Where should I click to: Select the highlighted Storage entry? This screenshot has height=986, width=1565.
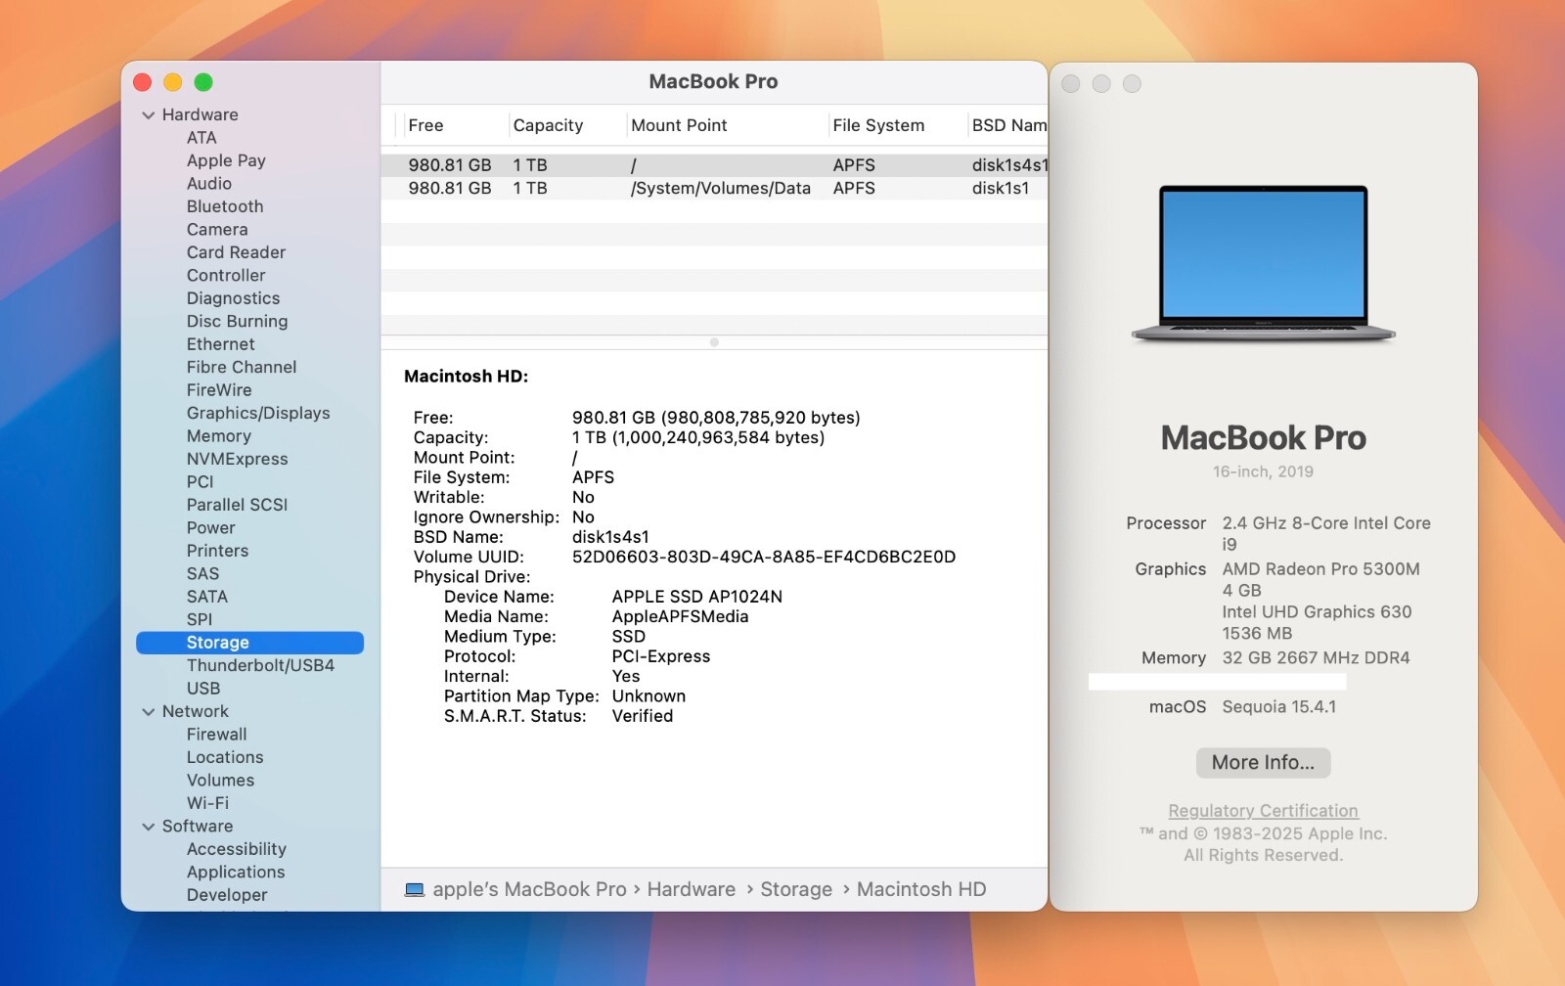coord(249,643)
